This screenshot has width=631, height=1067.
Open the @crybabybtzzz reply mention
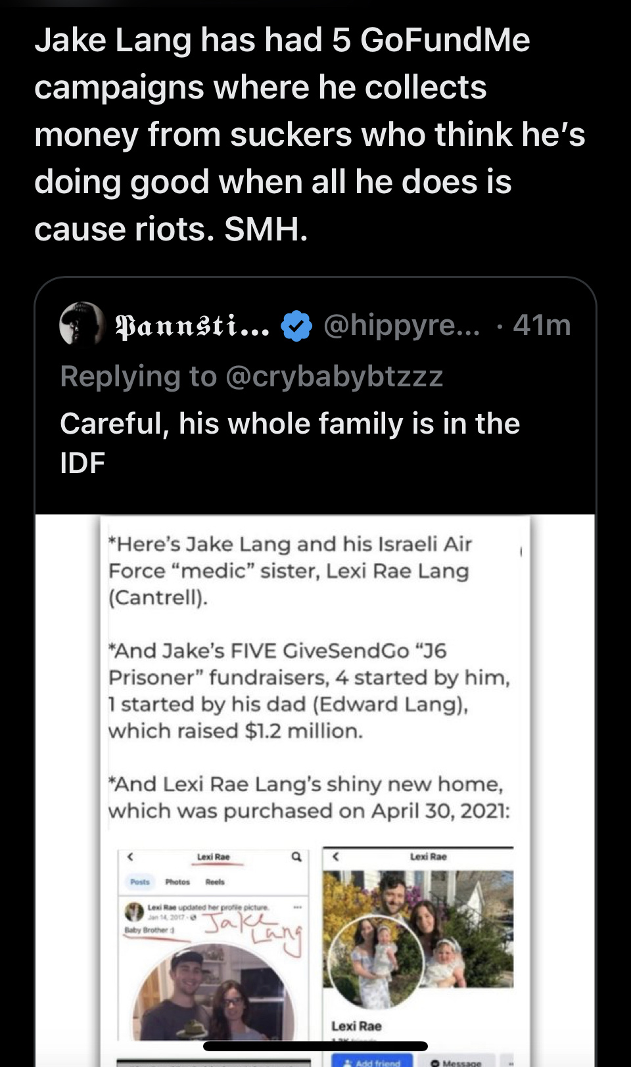(x=334, y=376)
